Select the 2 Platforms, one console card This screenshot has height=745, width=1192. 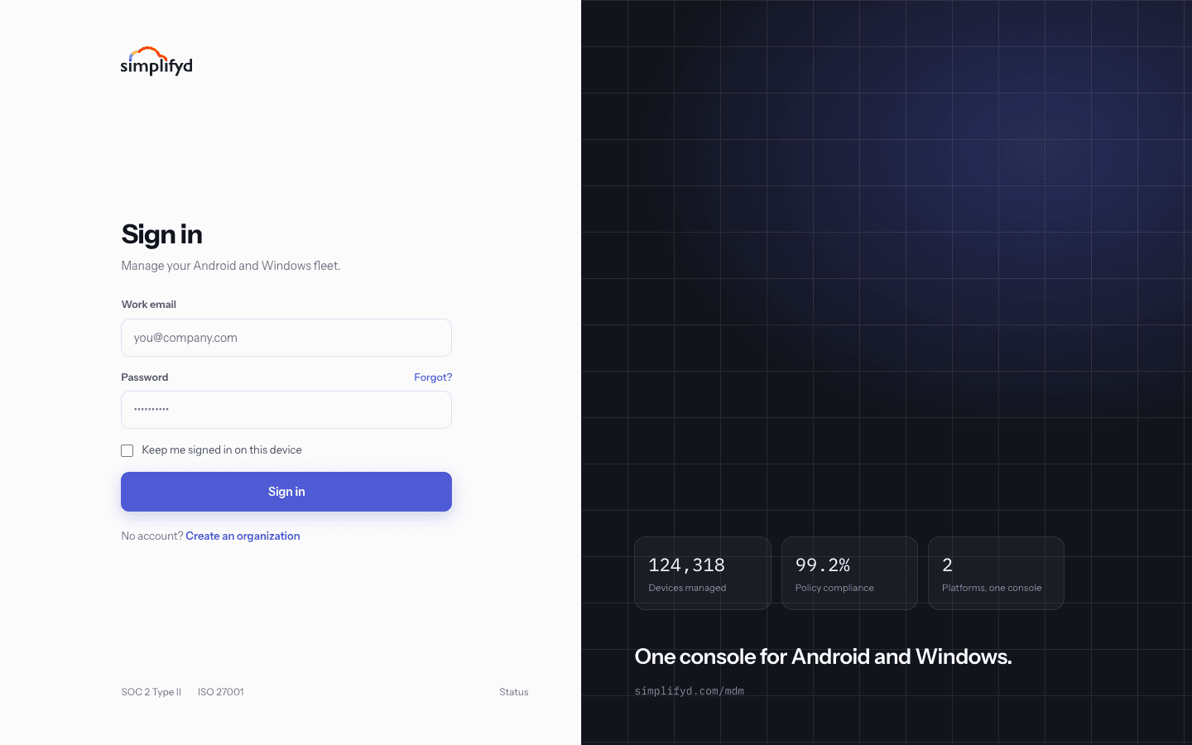point(996,574)
